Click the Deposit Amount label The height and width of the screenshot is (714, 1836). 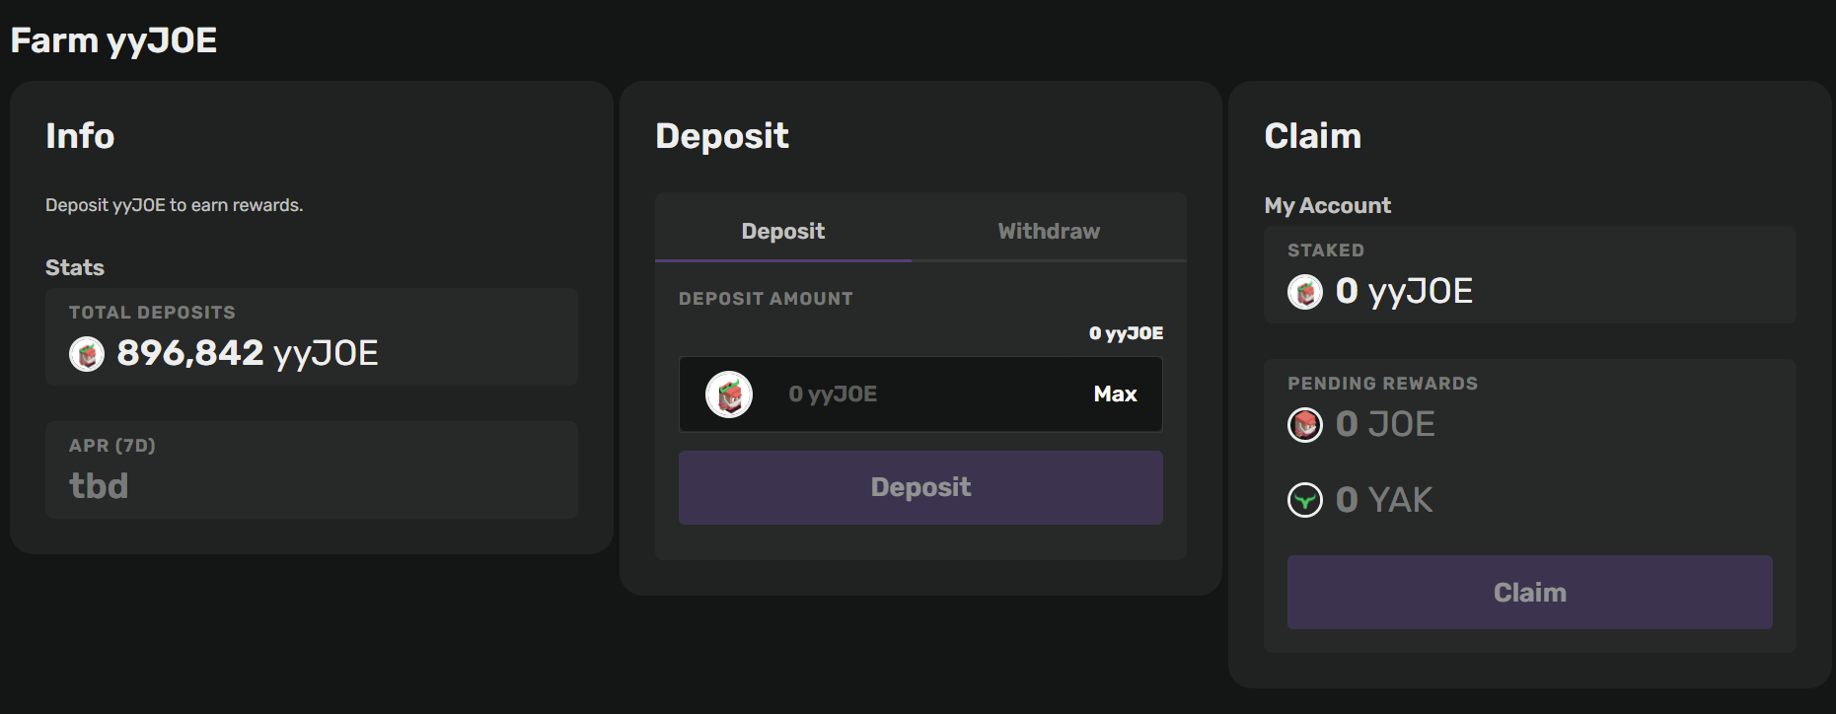[766, 299]
